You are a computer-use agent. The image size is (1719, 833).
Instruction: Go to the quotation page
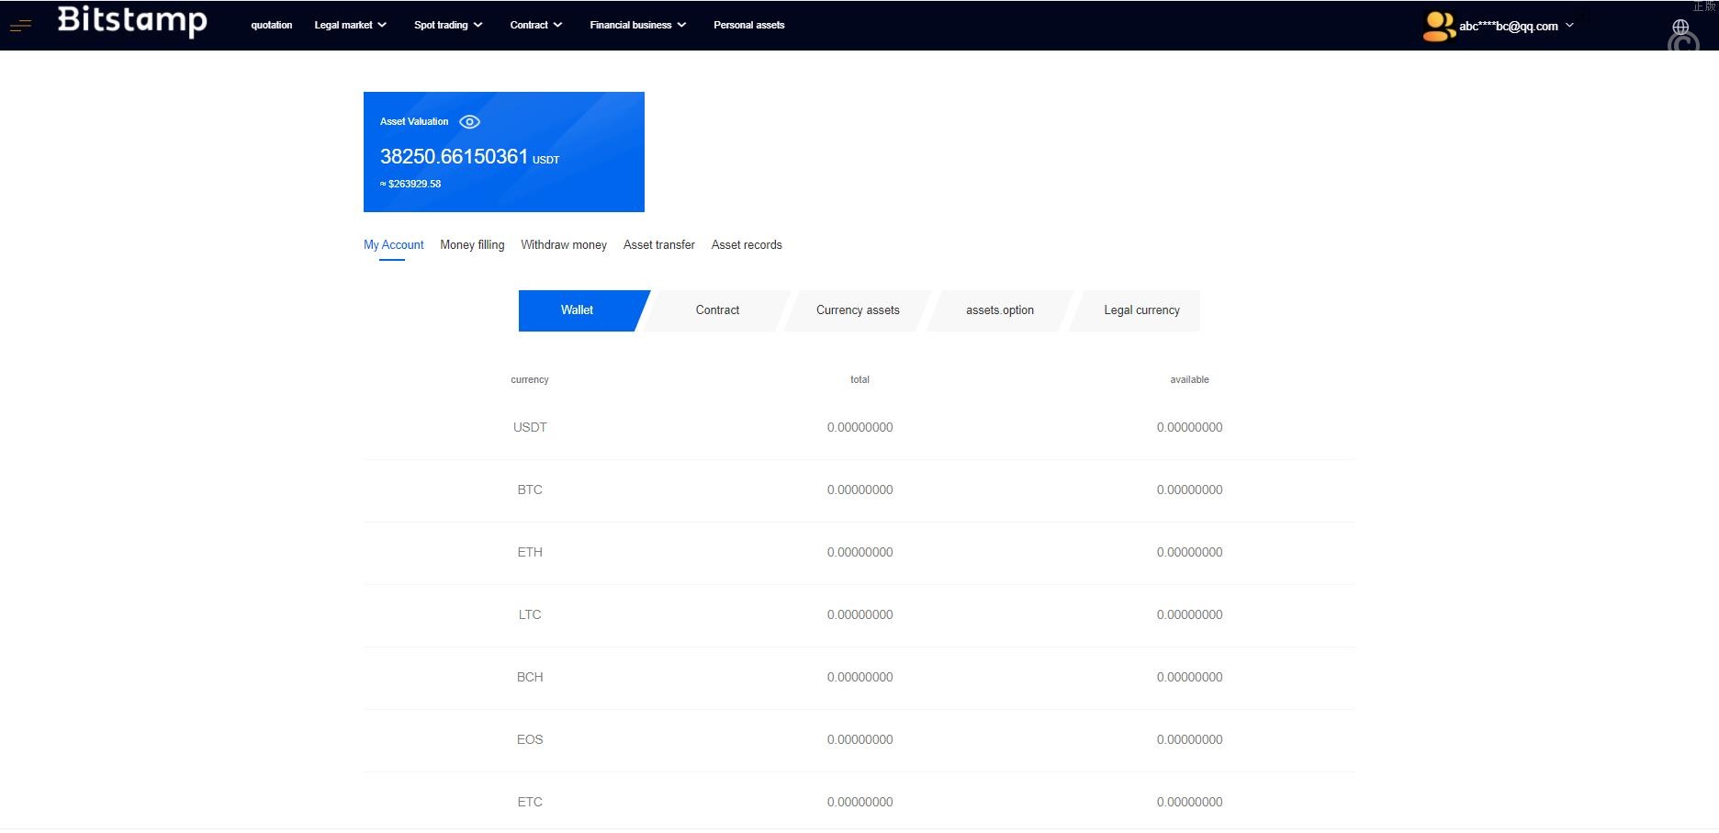272,25
